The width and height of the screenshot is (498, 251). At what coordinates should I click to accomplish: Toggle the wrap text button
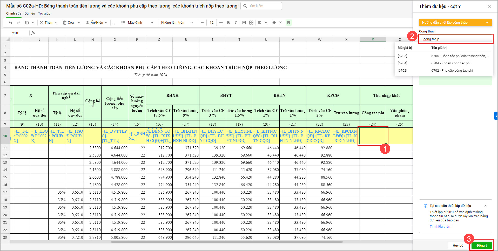tap(288, 23)
